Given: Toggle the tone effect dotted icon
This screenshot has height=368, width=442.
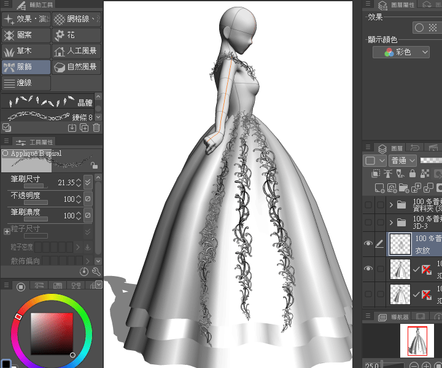Looking at the screenshot, I should click(x=432, y=28).
